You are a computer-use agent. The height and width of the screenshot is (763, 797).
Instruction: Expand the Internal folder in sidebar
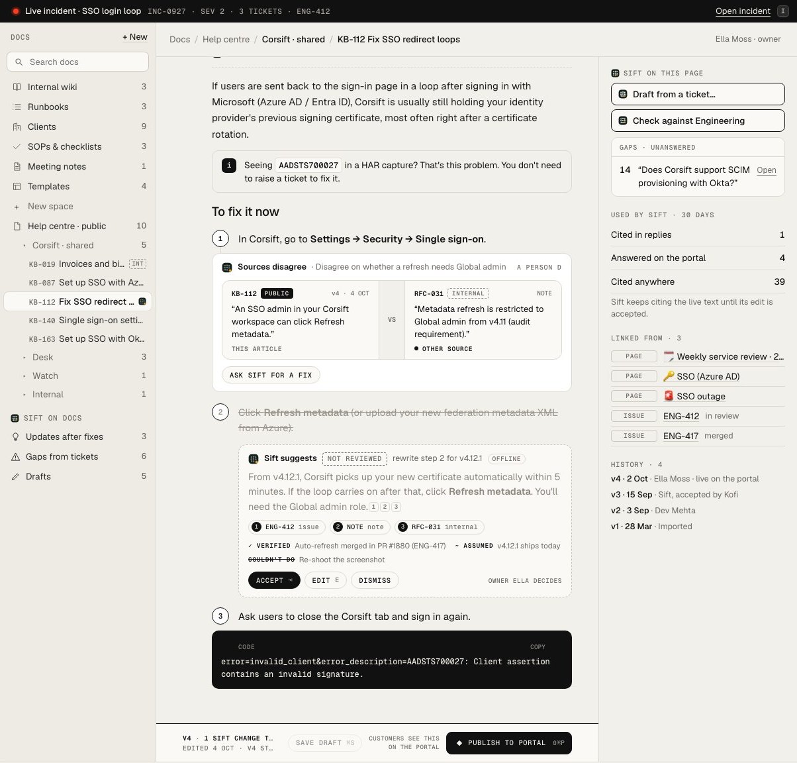coord(24,394)
